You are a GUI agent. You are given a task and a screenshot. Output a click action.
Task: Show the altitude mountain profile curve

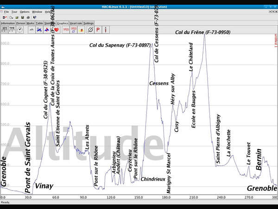point(32,30)
